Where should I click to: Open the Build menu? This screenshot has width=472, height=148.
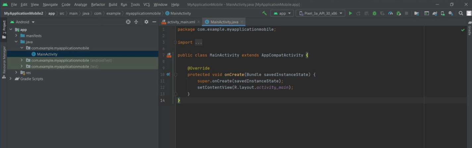coord(113,5)
